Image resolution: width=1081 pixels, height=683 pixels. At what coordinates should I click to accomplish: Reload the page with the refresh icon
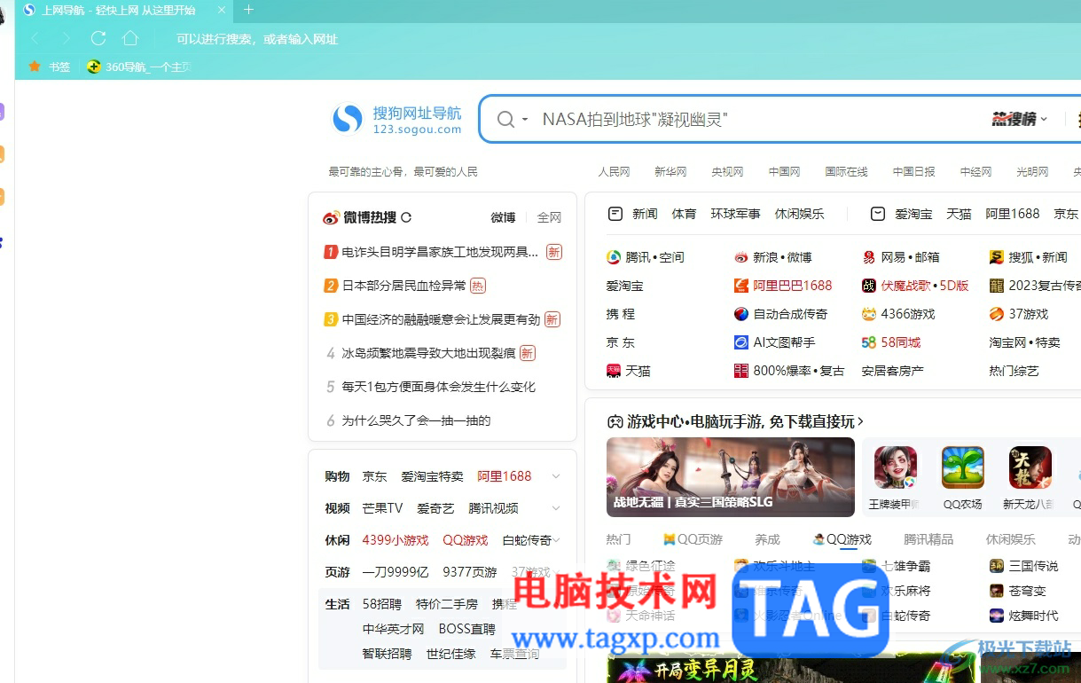(98, 38)
